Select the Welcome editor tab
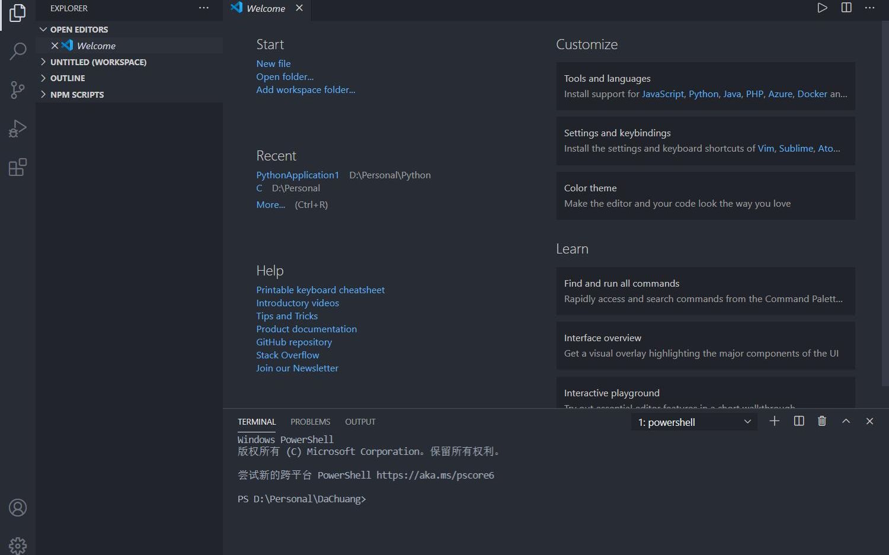Image resolution: width=889 pixels, height=555 pixels. click(266, 8)
